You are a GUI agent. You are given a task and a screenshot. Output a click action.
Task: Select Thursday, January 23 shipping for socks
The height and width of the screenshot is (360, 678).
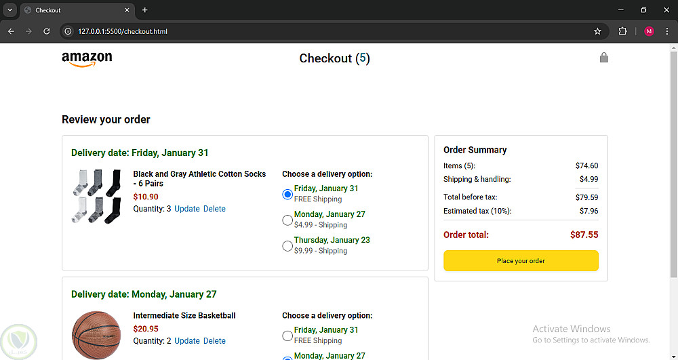point(287,245)
